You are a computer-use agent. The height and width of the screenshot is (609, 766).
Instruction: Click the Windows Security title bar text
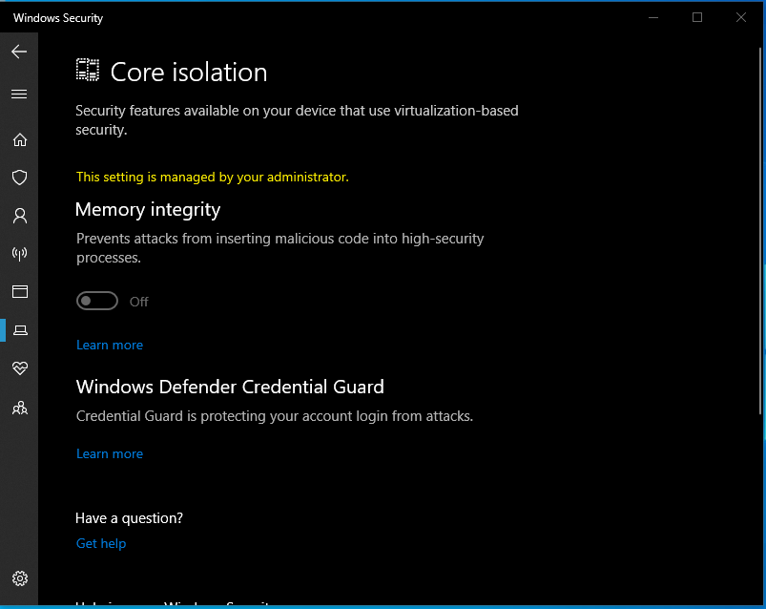[x=58, y=18]
